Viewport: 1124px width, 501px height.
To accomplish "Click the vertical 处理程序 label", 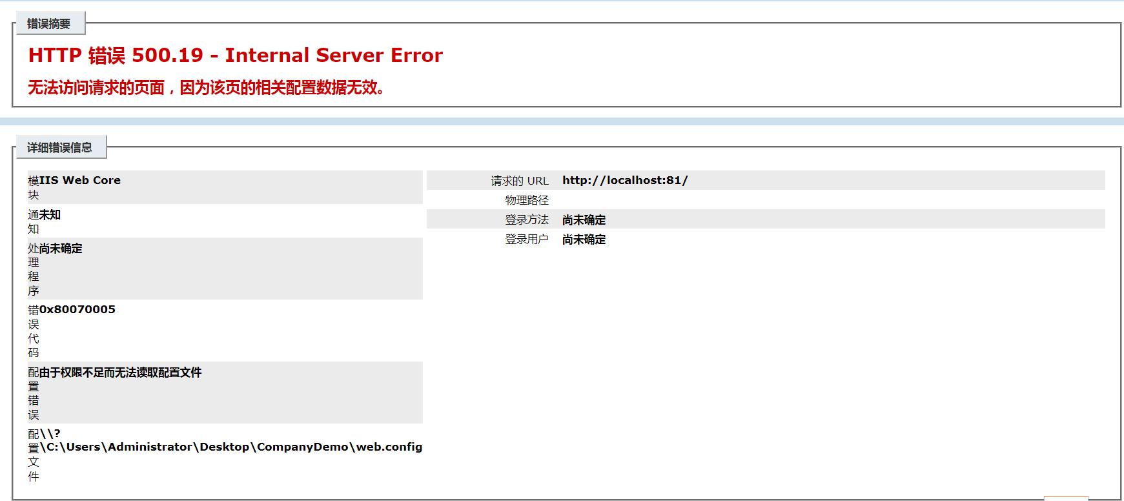I will click(x=34, y=270).
